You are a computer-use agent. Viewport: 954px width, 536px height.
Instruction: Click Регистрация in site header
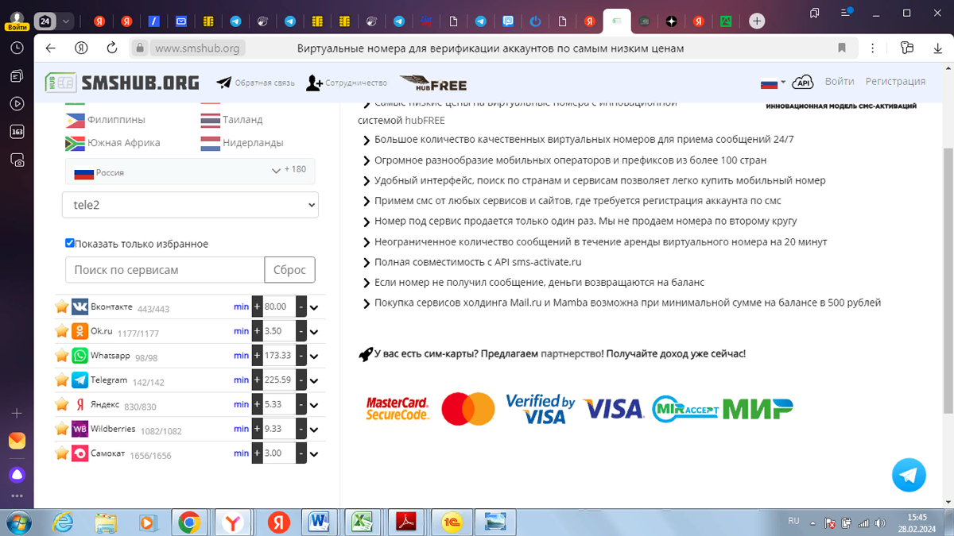click(895, 81)
